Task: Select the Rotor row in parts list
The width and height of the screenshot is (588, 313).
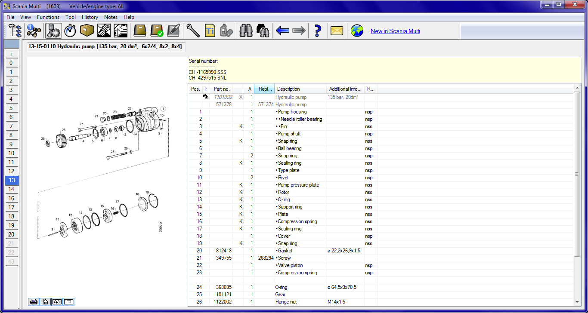Action: (381, 192)
